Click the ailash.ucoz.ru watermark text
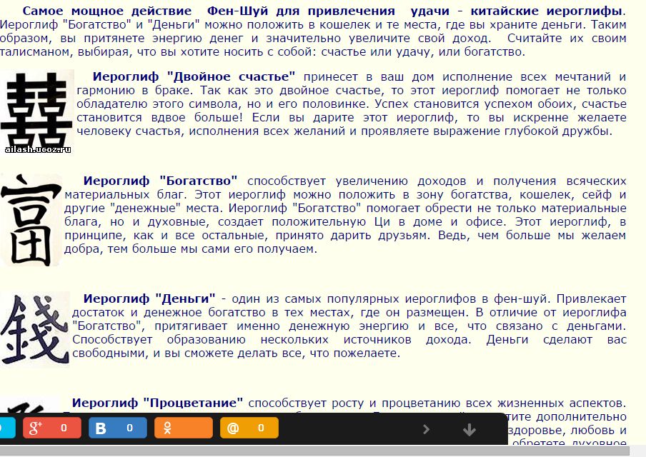646x457 pixels. coord(37,149)
